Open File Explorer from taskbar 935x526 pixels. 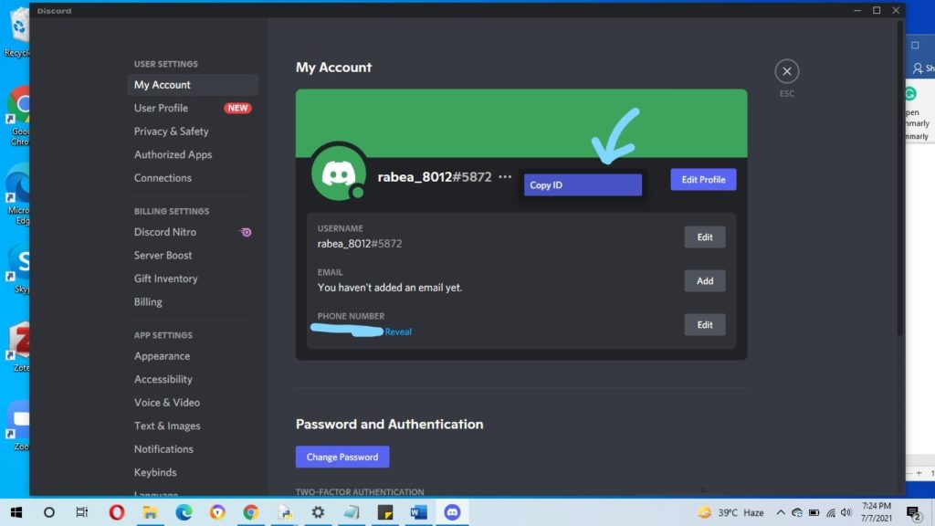151,512
